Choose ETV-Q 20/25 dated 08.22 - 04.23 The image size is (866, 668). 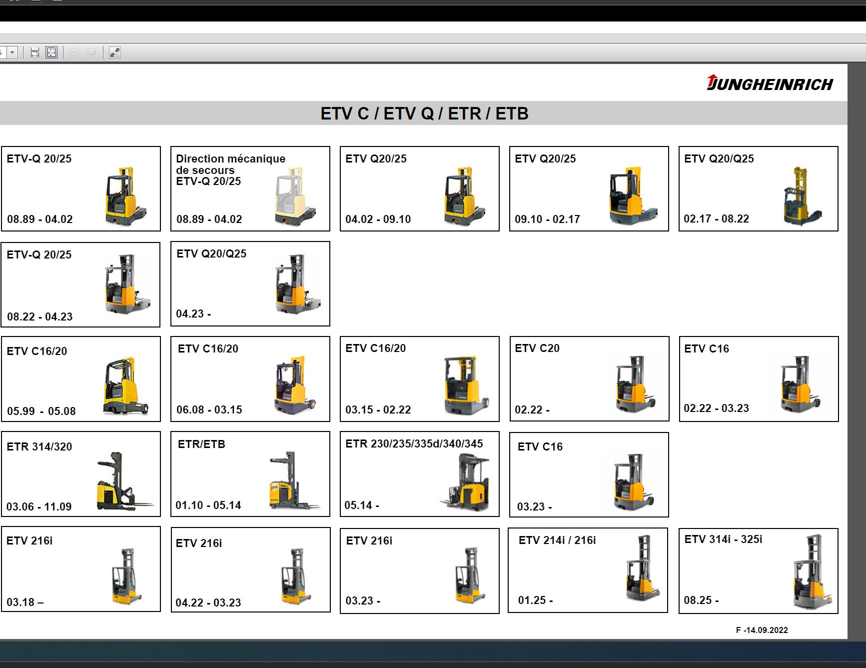(81, 284)
